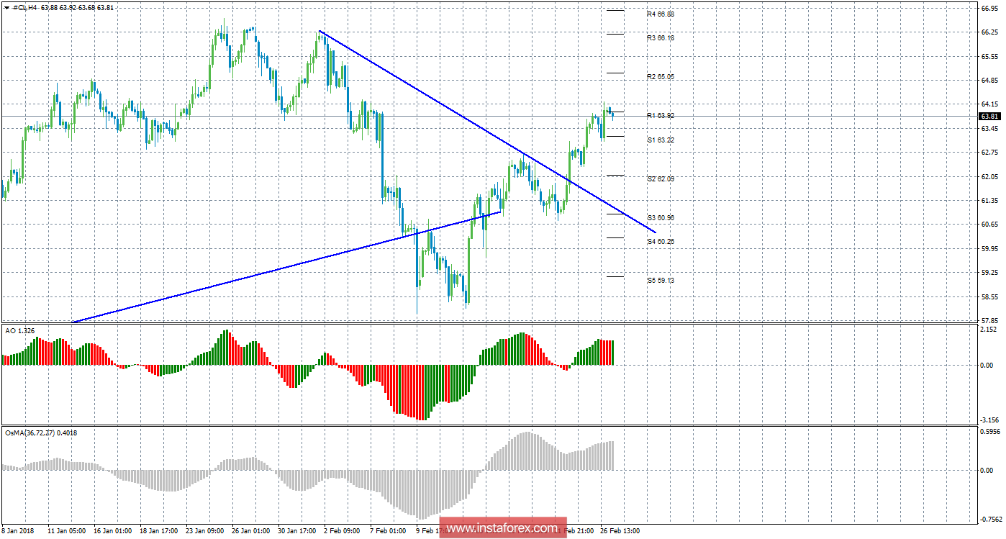Click the 57.85 price axis value
The height and width of the screenshot is (539, 1006).
point(989,320)
